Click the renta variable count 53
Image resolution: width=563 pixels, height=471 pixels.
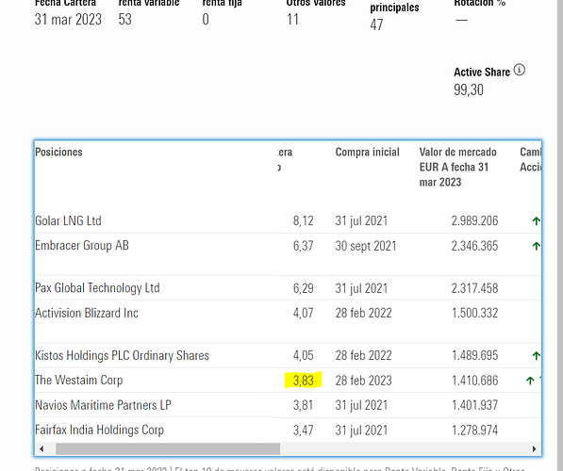(124, 20)
